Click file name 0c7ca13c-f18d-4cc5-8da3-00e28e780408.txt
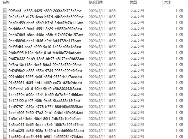Image resolution: width=188 pixels, height=139 pixels. (x=45, y=65)
